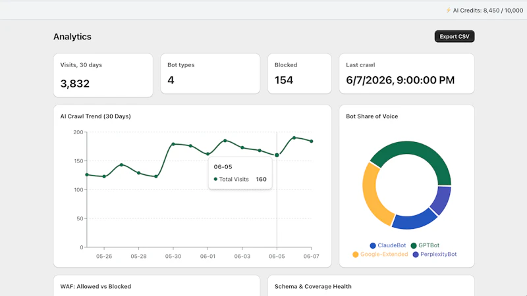Click the Schema & Coverage Health heading
Image resolution: width=527 pixels, height=296 pixels.
(x=313, y=287)
